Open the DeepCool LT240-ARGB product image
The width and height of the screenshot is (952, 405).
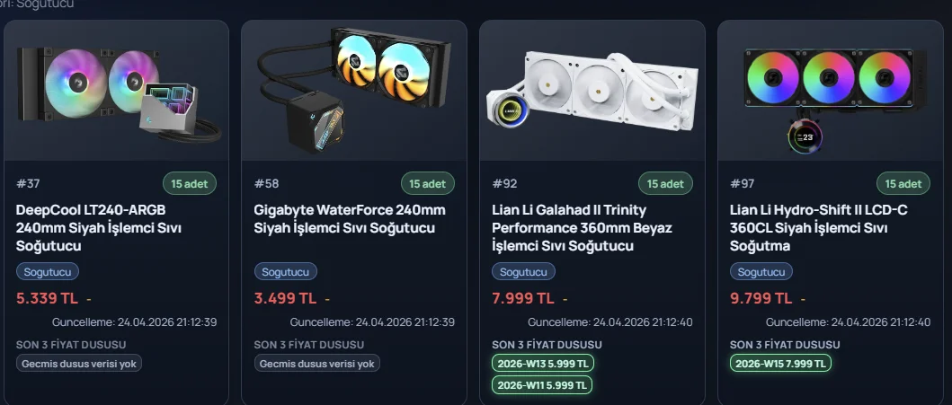pos(116,91)
